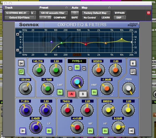The image size is (156, 138).
Task: Click the COMPARE button
Action: 60,18
